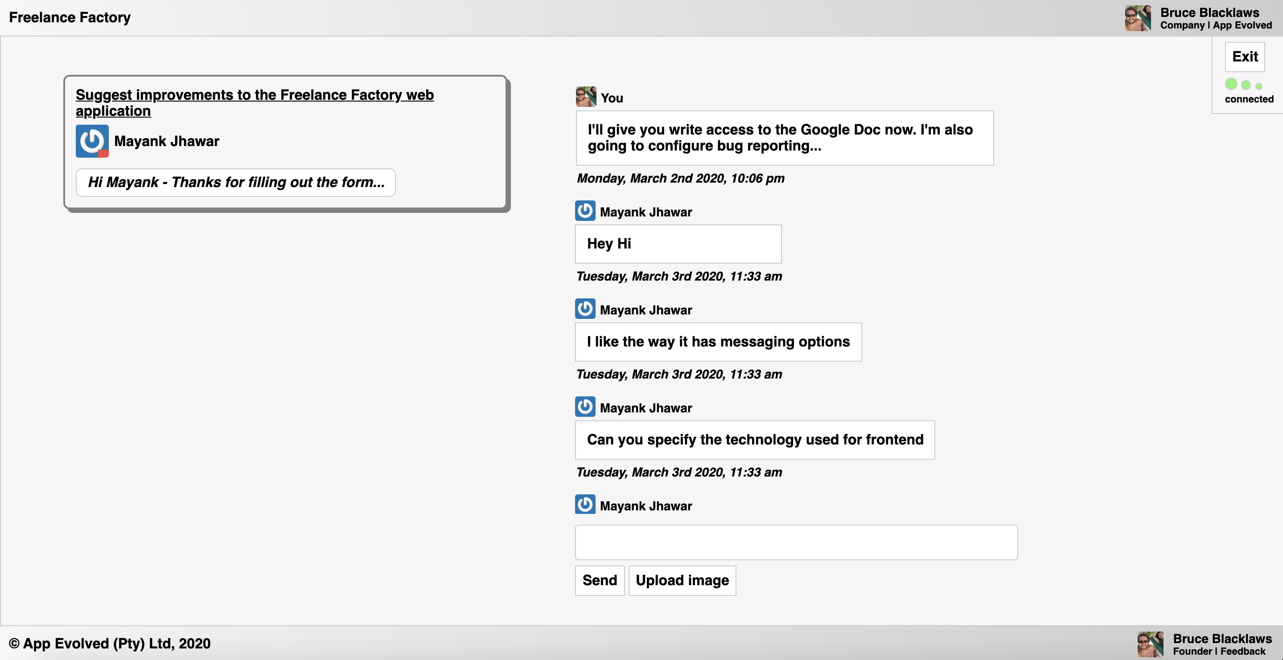Screen dimensions: 1283x660
Task: Click Mayank's avatar above "Hey Hi" message
Action: (585, 211)
